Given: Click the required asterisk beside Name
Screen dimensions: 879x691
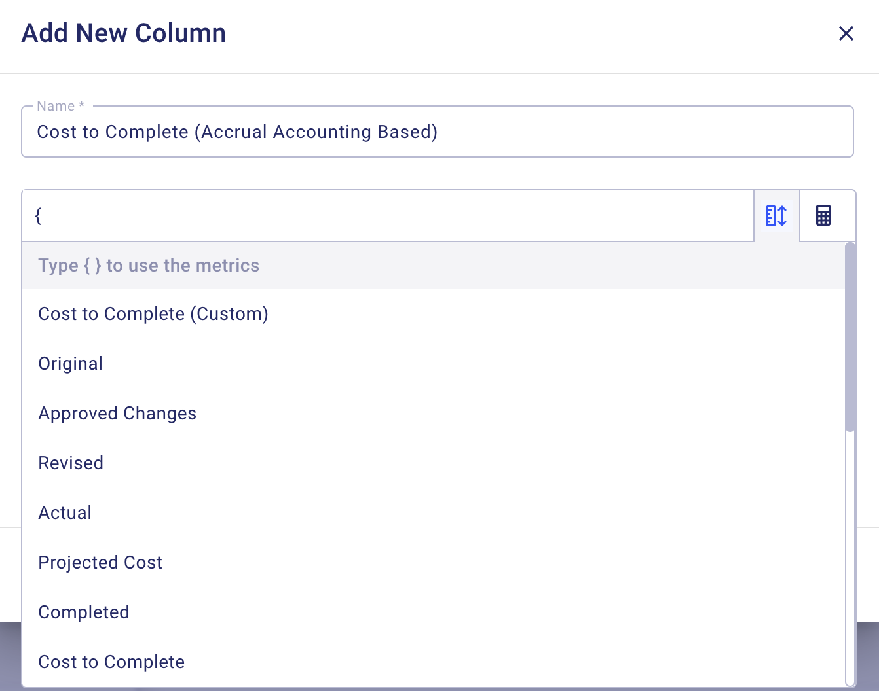Looking at the screenshot, I should pyautogui.click(x=82, y=105).
